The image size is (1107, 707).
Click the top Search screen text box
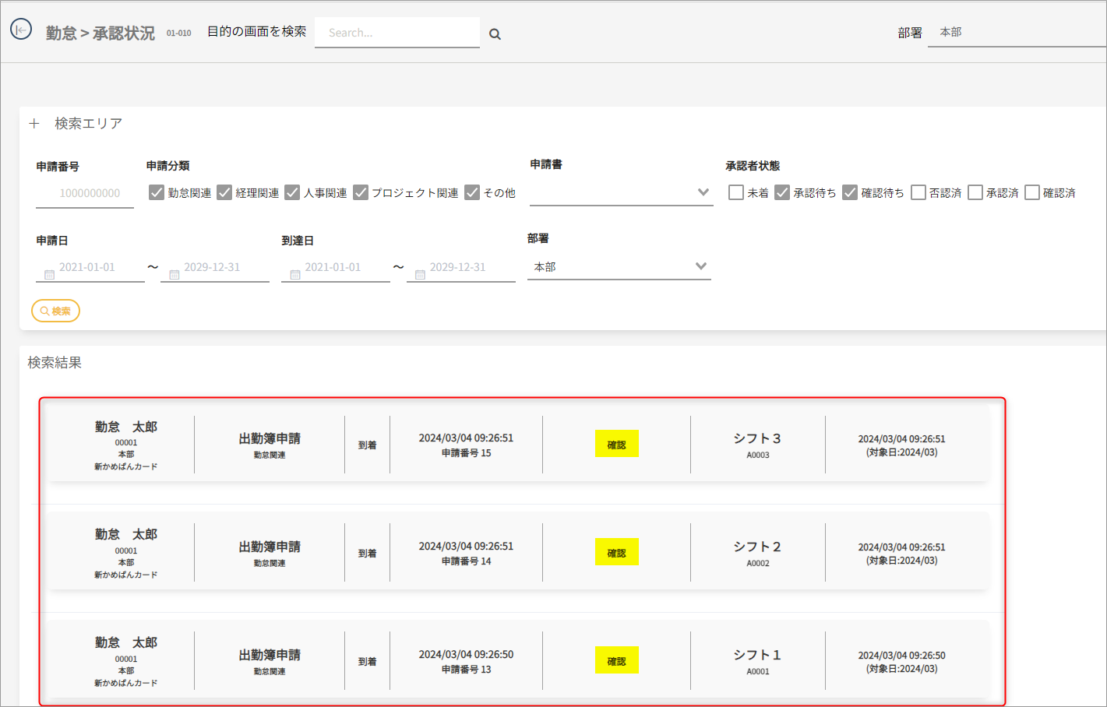(x=397, y=33)
